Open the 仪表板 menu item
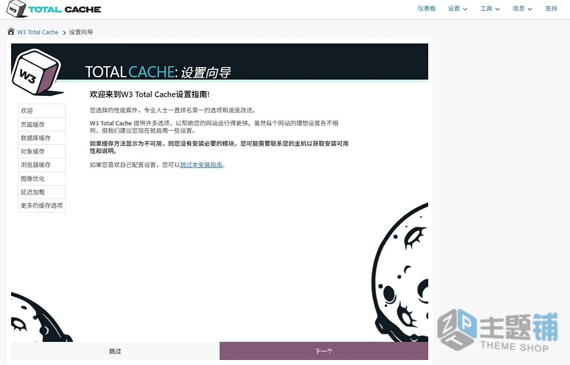Viewport: 570px width, 365px height. point(427,9)
